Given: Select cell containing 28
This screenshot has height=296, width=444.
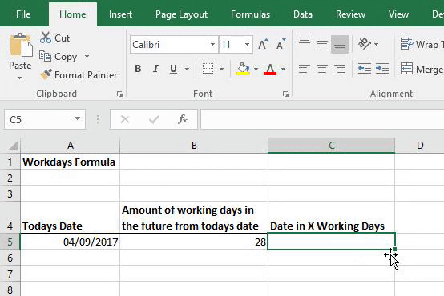Looking at the screenshot, I should [x=194, y=242].
